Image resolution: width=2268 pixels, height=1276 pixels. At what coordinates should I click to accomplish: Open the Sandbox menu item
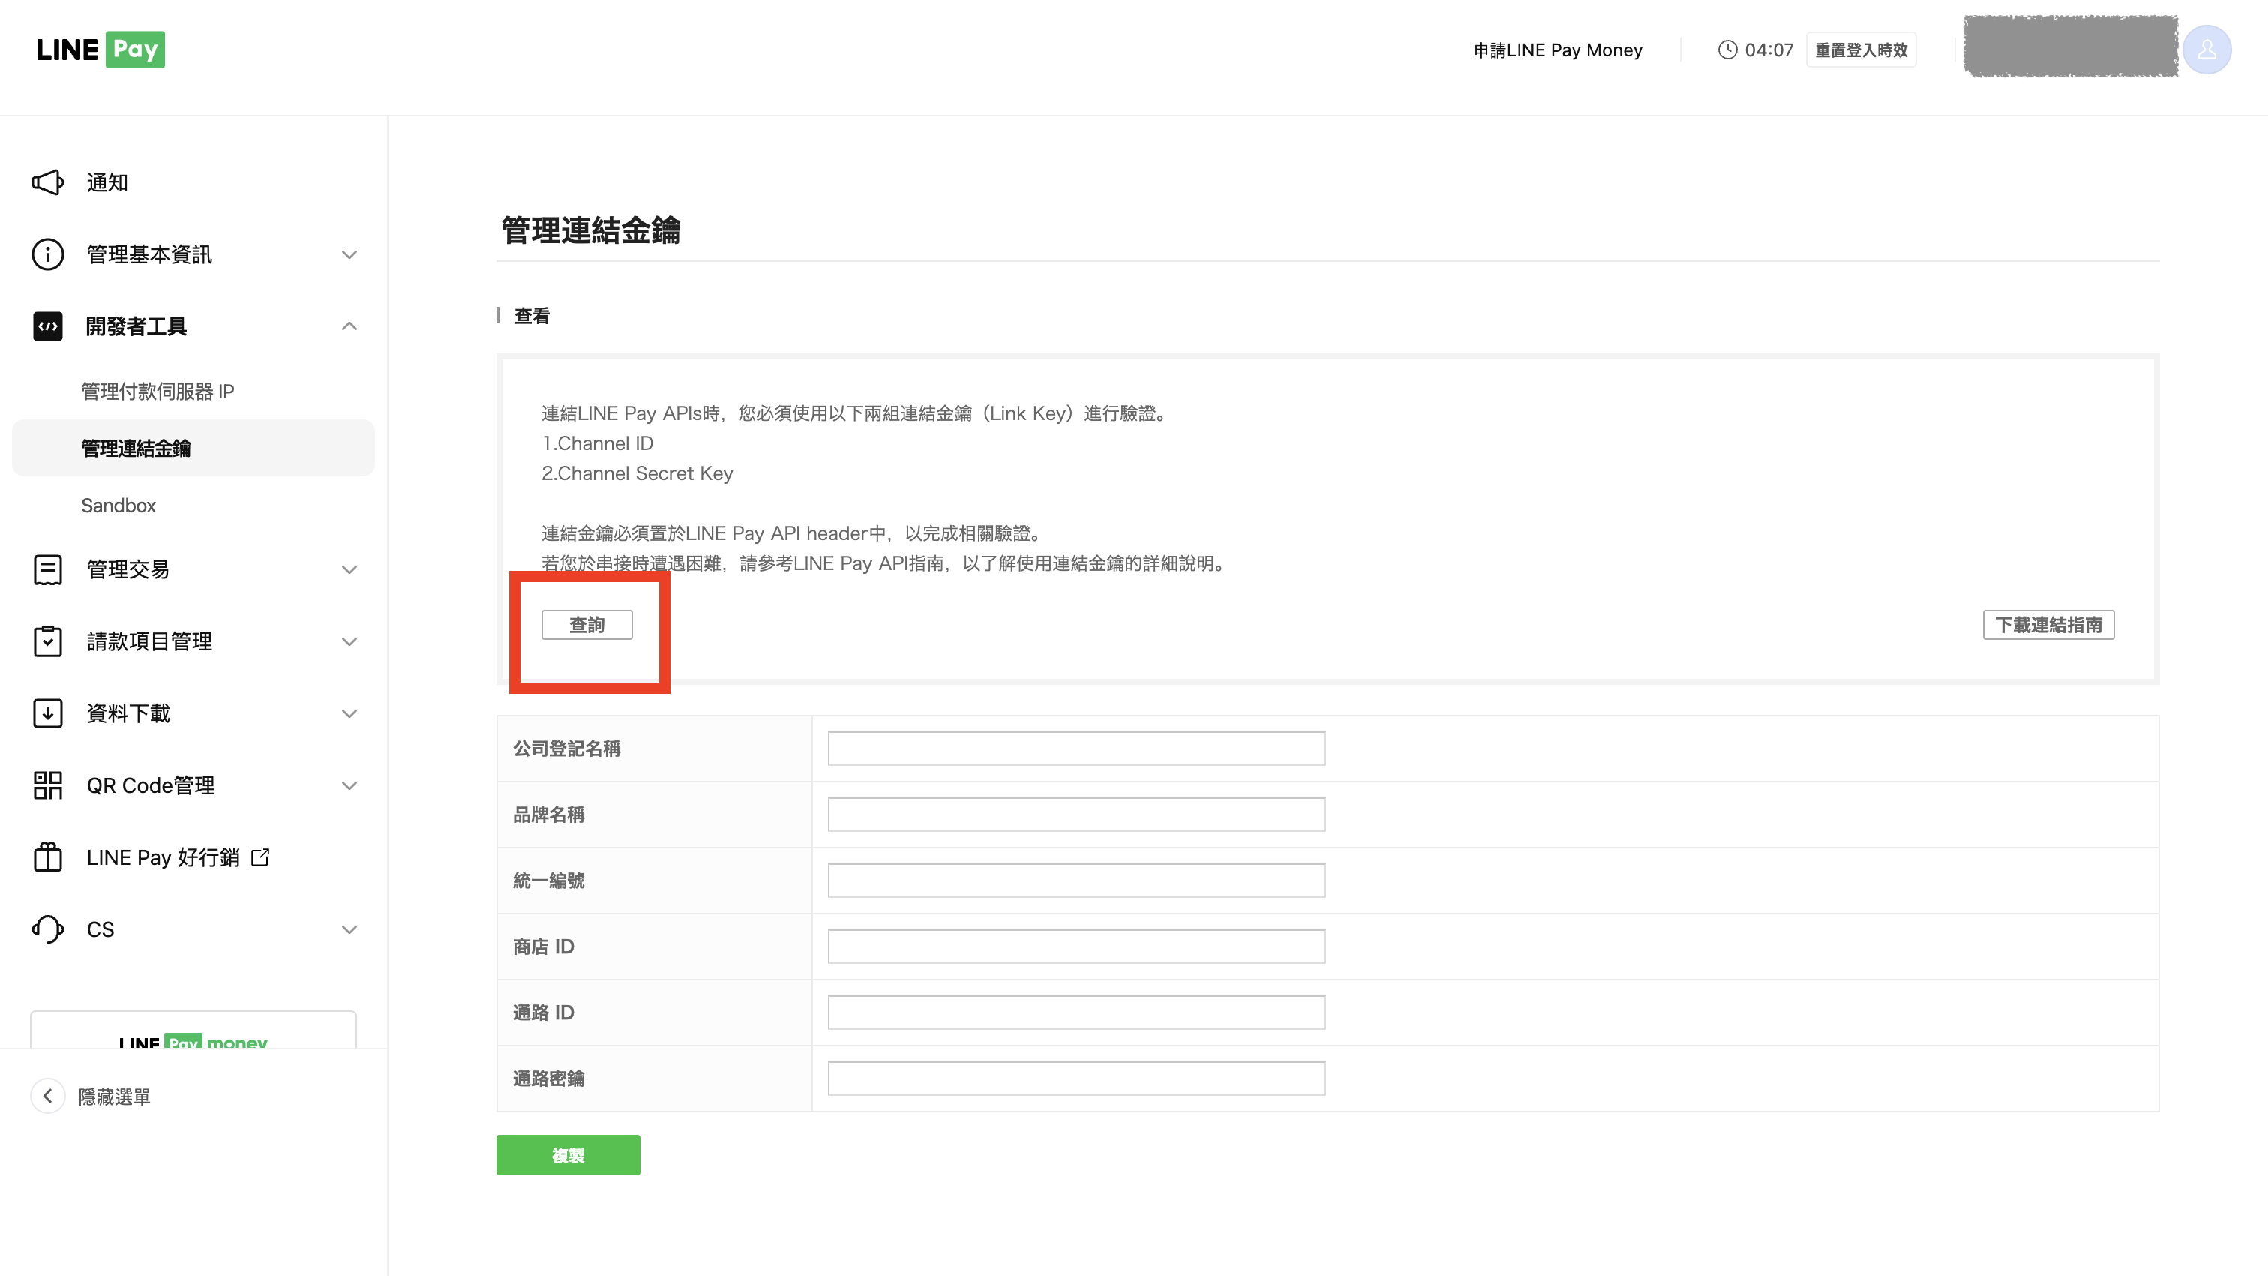coord(118,505)
